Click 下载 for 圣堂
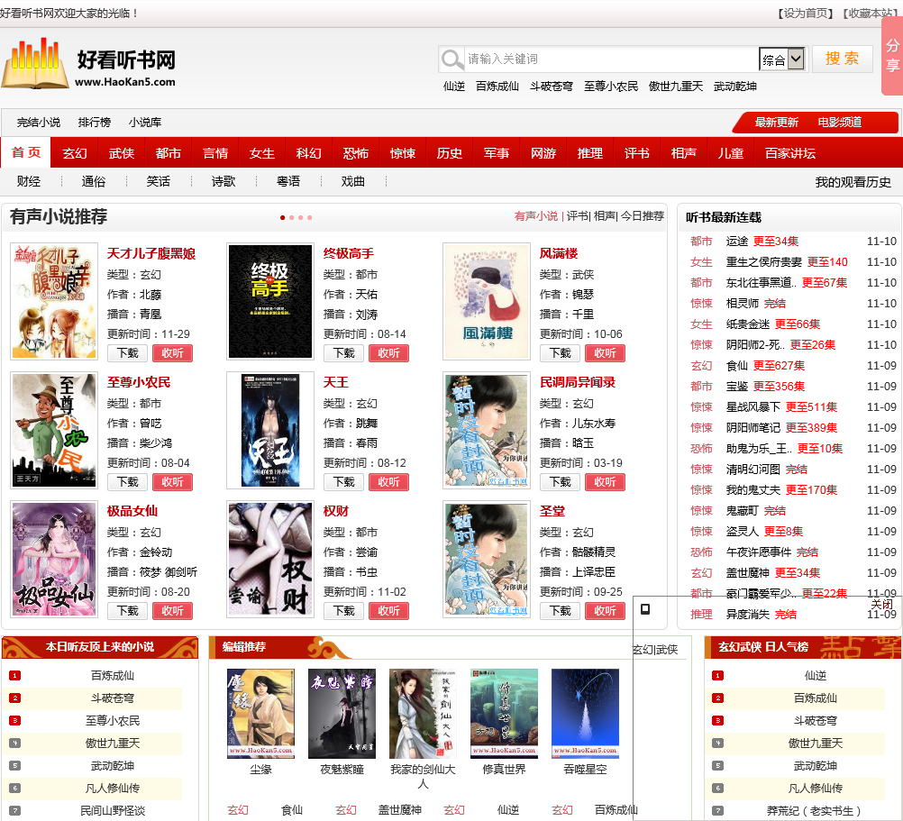This screenshot has width=903, height=821. pyautogui.click(x=560, y=611)
